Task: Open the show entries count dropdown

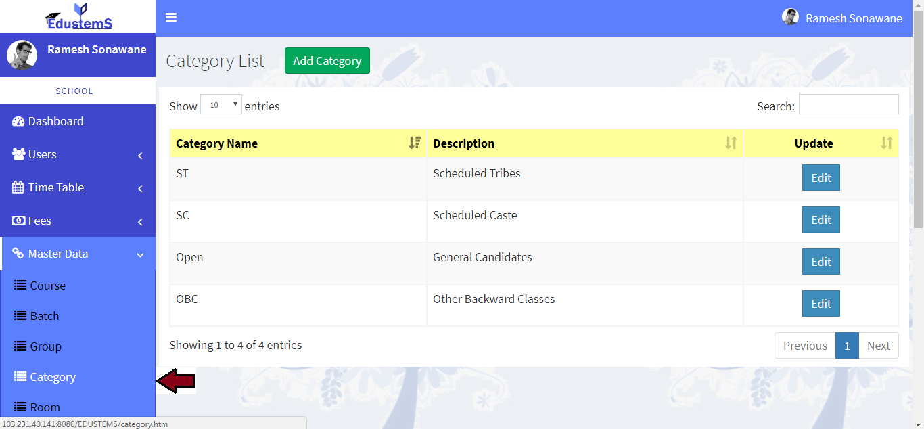Action: [x=221, y=105]
